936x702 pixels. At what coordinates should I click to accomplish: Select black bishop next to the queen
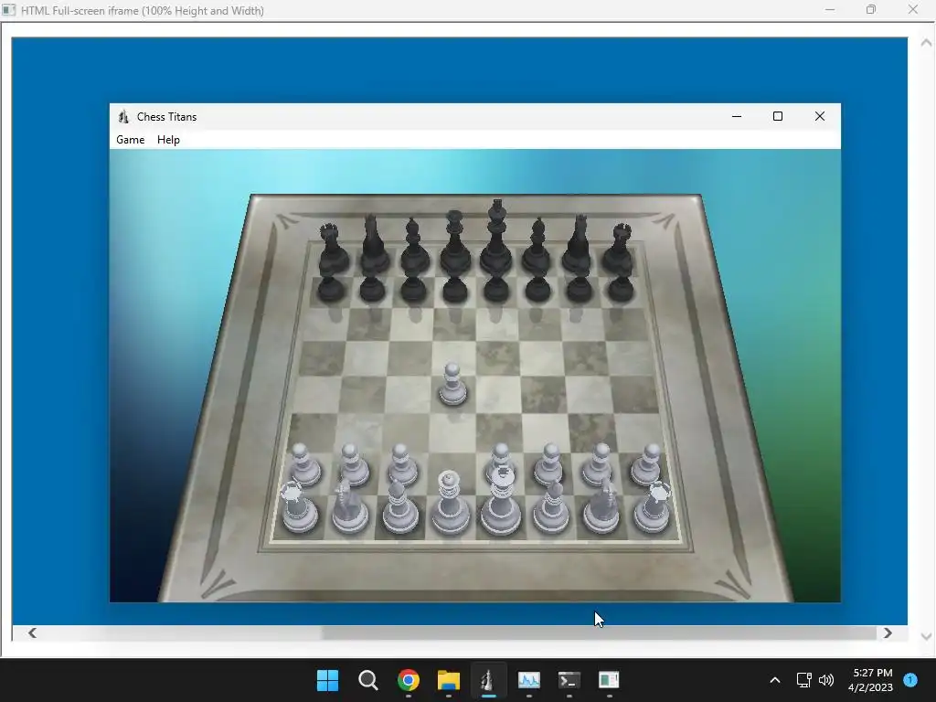[414, 245]
